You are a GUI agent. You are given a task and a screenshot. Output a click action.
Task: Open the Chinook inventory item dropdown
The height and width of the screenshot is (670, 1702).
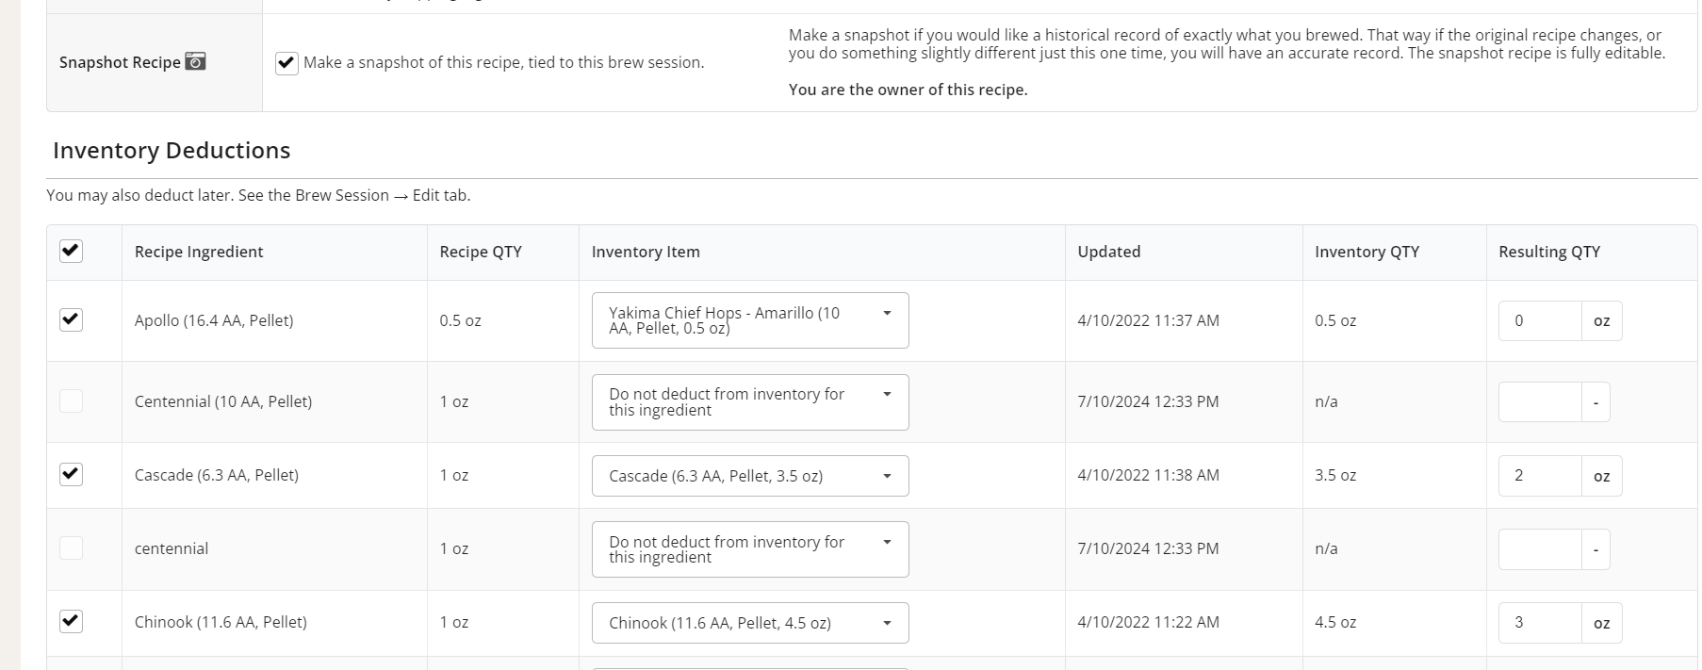tap(750, 623)
